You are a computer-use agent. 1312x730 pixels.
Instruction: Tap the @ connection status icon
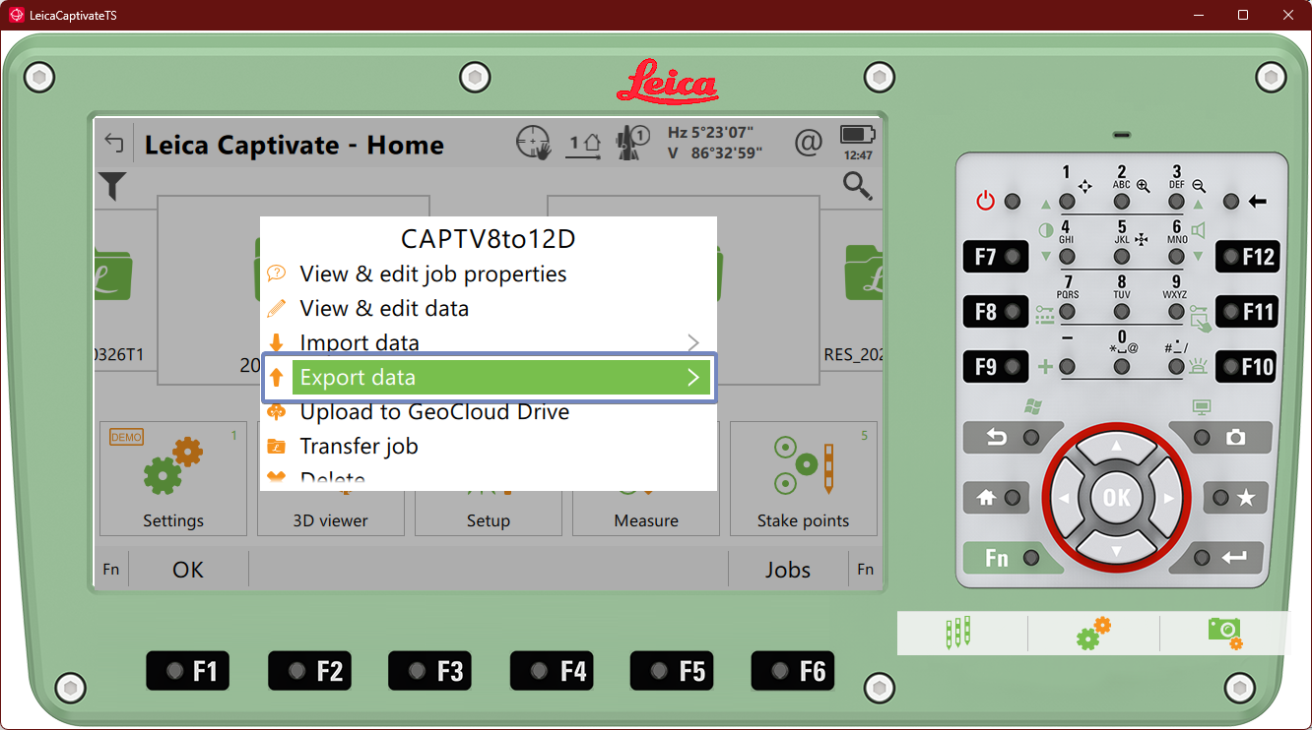click(x=808, y=144)
